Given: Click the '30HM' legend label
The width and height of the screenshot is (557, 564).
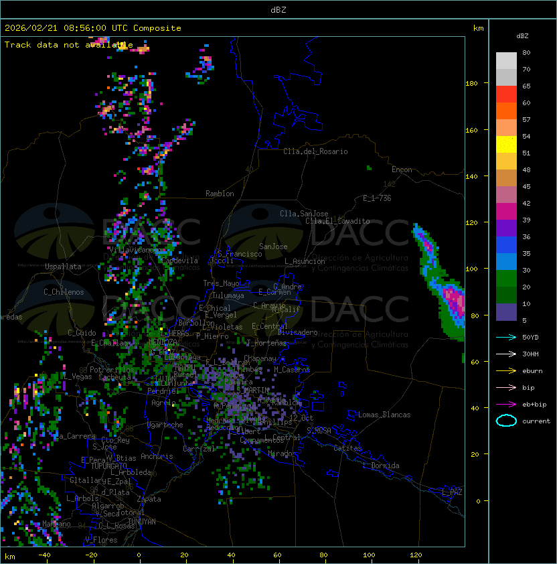Looking at the screenshot, I should coord(530,354).
